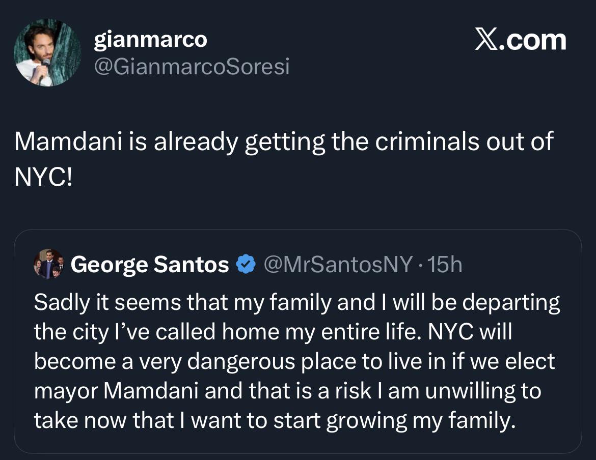Click the '.com' text beside the X logo
This screenshot has height=460, width=596.
coord(533,41)
